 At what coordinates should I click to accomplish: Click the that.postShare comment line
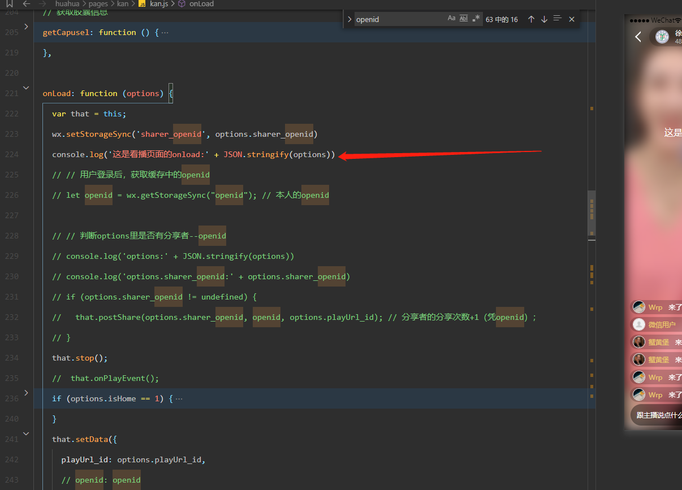pyautogui.click(x=294, y=317)
